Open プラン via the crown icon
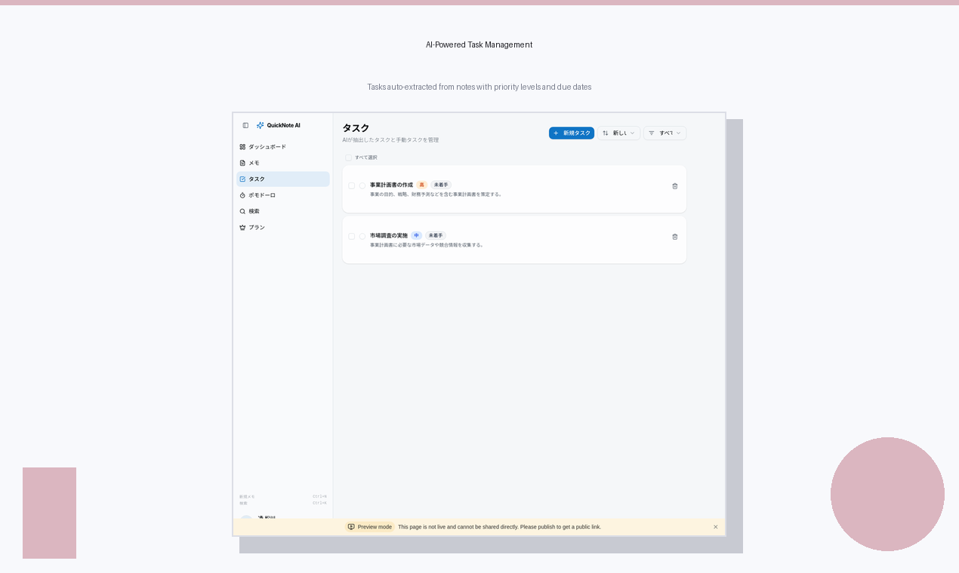The width and height of the screenshot is (959, 573). [242, 227]
